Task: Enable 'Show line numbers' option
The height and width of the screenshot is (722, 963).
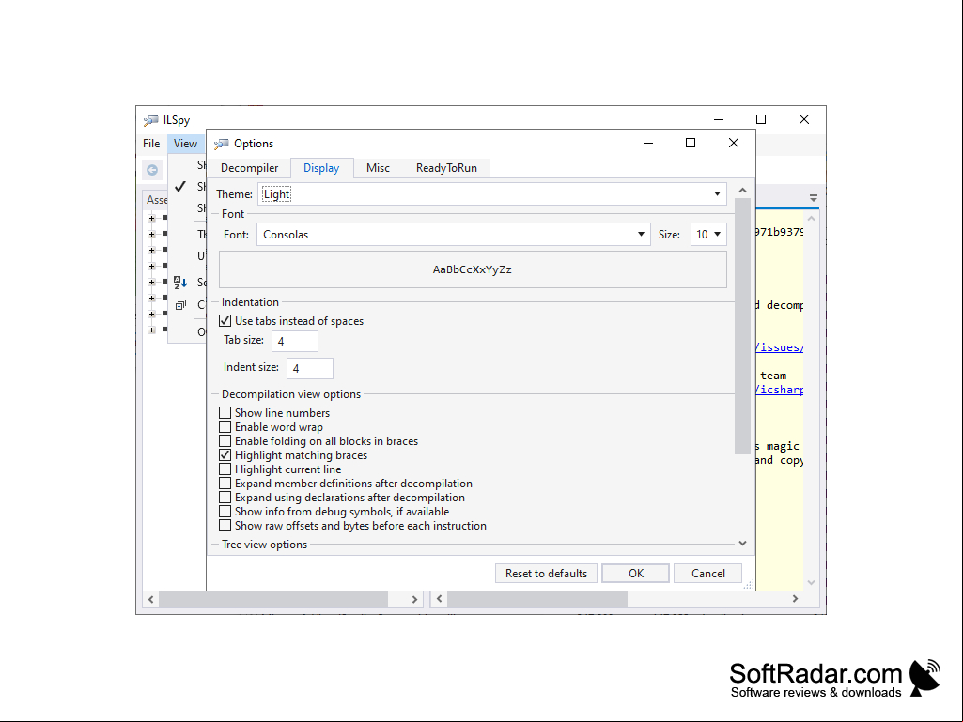Action: [225, 413]
